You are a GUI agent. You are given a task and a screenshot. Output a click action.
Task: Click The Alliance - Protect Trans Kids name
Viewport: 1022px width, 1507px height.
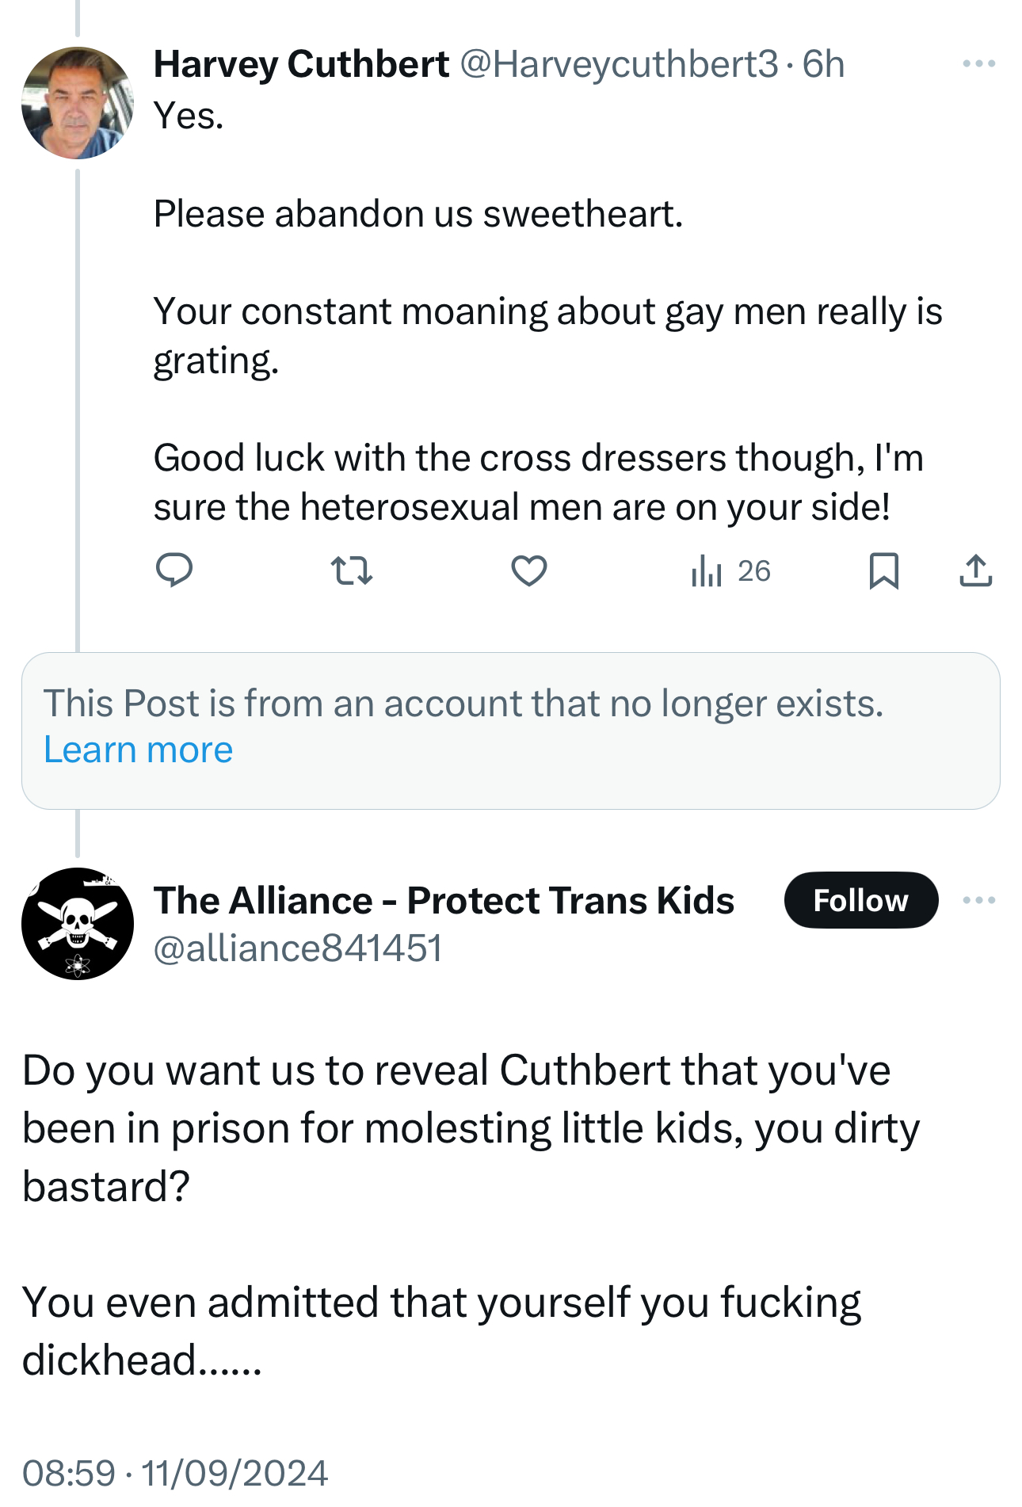[x=444, y=901]
